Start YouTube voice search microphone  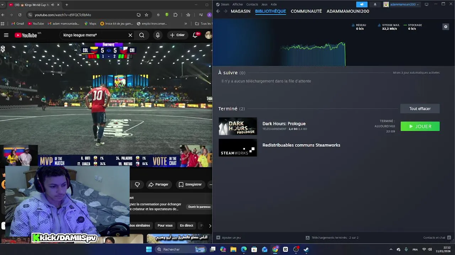158,35
